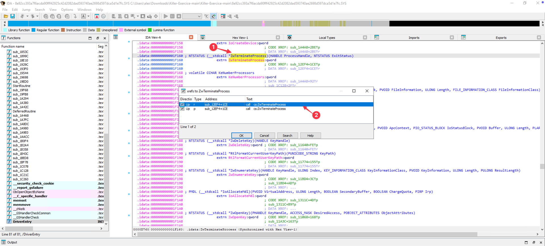Click the Jump forward arrow icon
The height and width of the screenshot is (246, 545).
(32, 16)
